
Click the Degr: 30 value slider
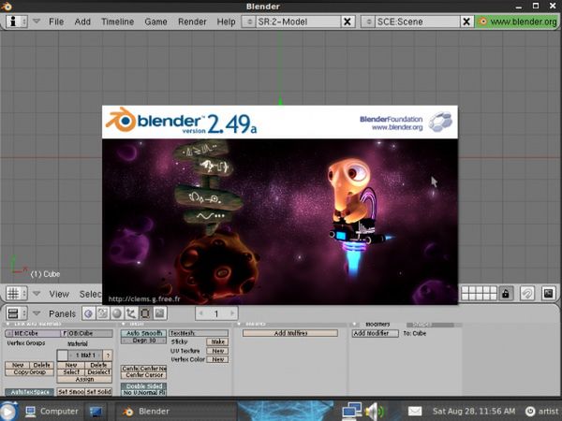click(143, 341)
